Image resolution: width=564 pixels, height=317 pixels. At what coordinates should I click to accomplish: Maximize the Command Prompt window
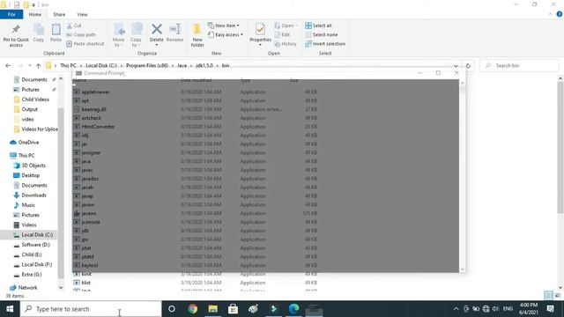[438, 72]
